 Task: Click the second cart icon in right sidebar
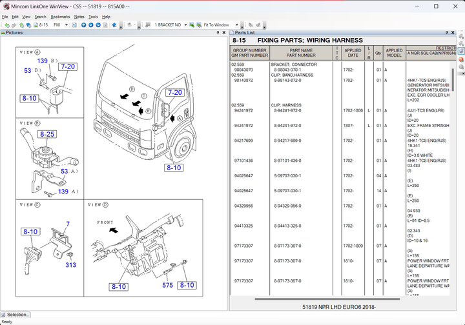[x=461, y=43]
